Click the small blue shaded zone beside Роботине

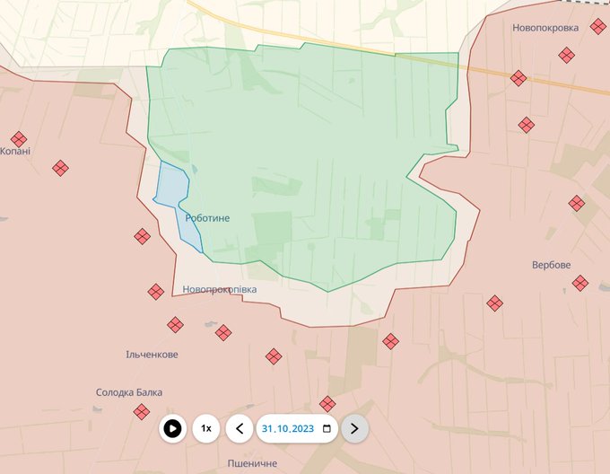tap(172, 189)
